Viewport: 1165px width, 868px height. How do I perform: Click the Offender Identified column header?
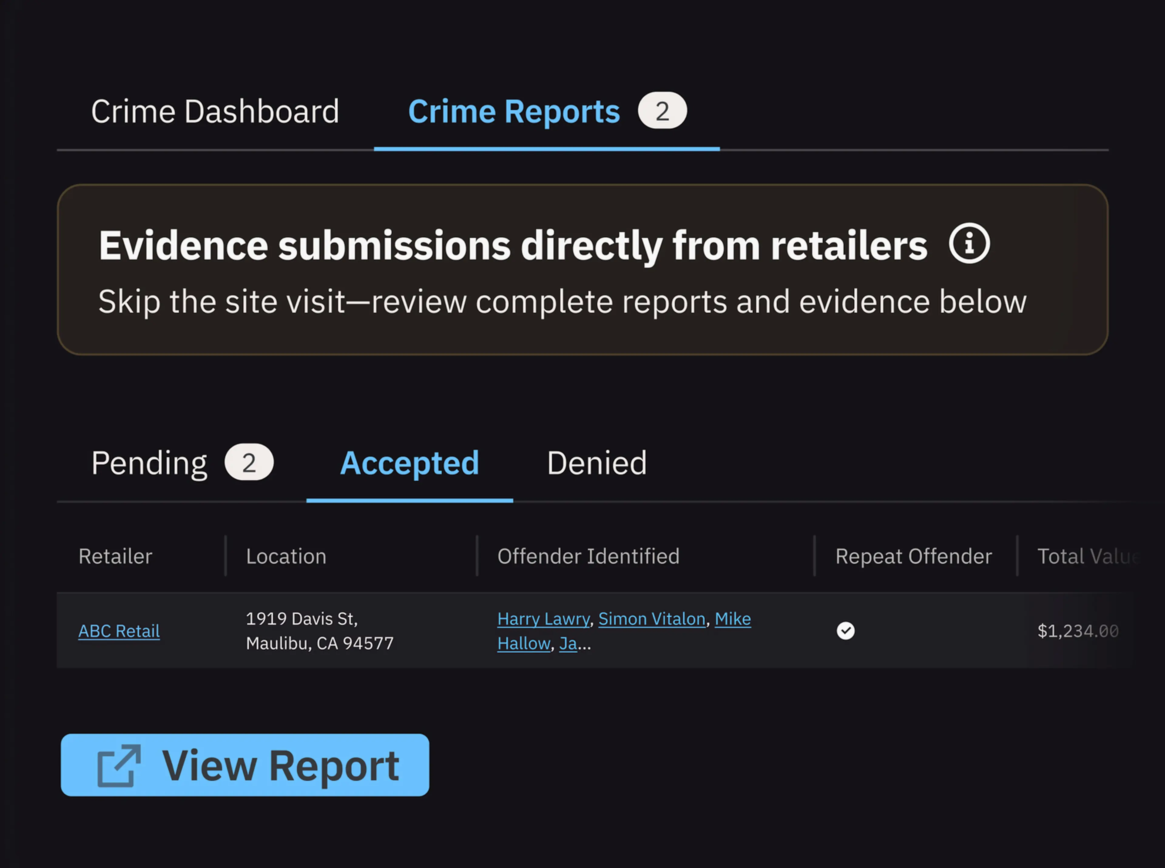pos(588,556)
